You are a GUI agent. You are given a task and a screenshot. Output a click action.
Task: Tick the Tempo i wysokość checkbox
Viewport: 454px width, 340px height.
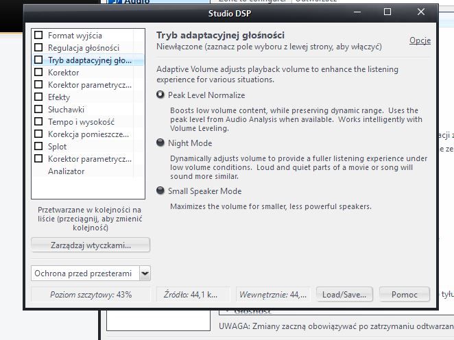(38, 121)
